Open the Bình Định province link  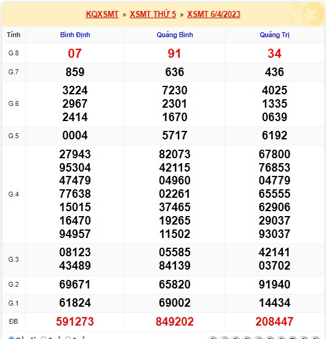[75, 35]
